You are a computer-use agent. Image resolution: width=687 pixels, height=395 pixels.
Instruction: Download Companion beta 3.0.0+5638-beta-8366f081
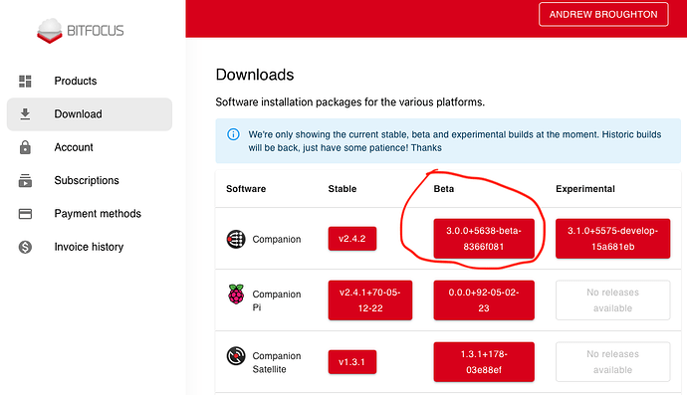click(x=484, y=239)
